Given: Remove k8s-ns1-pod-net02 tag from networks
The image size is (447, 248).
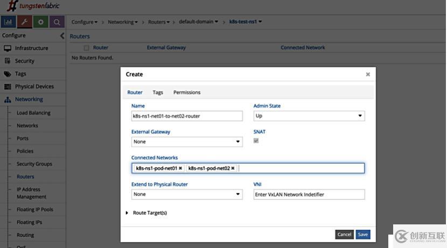Looking at the screenshot, I should tap(233, 169).
